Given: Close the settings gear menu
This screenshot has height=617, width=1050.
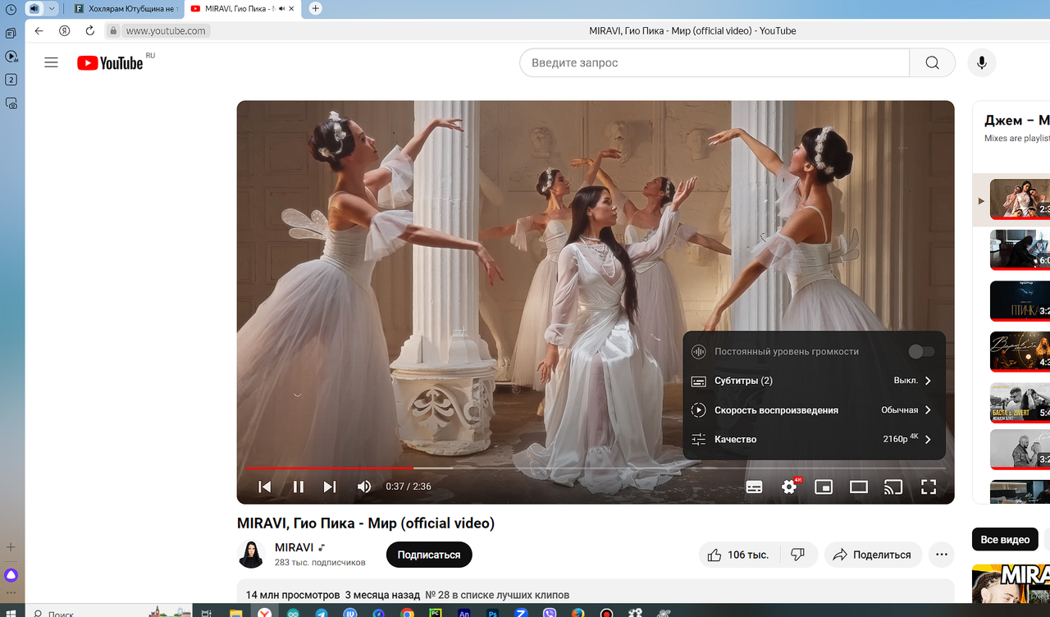Looking at the screenshot, I should (x=789, y=487).
